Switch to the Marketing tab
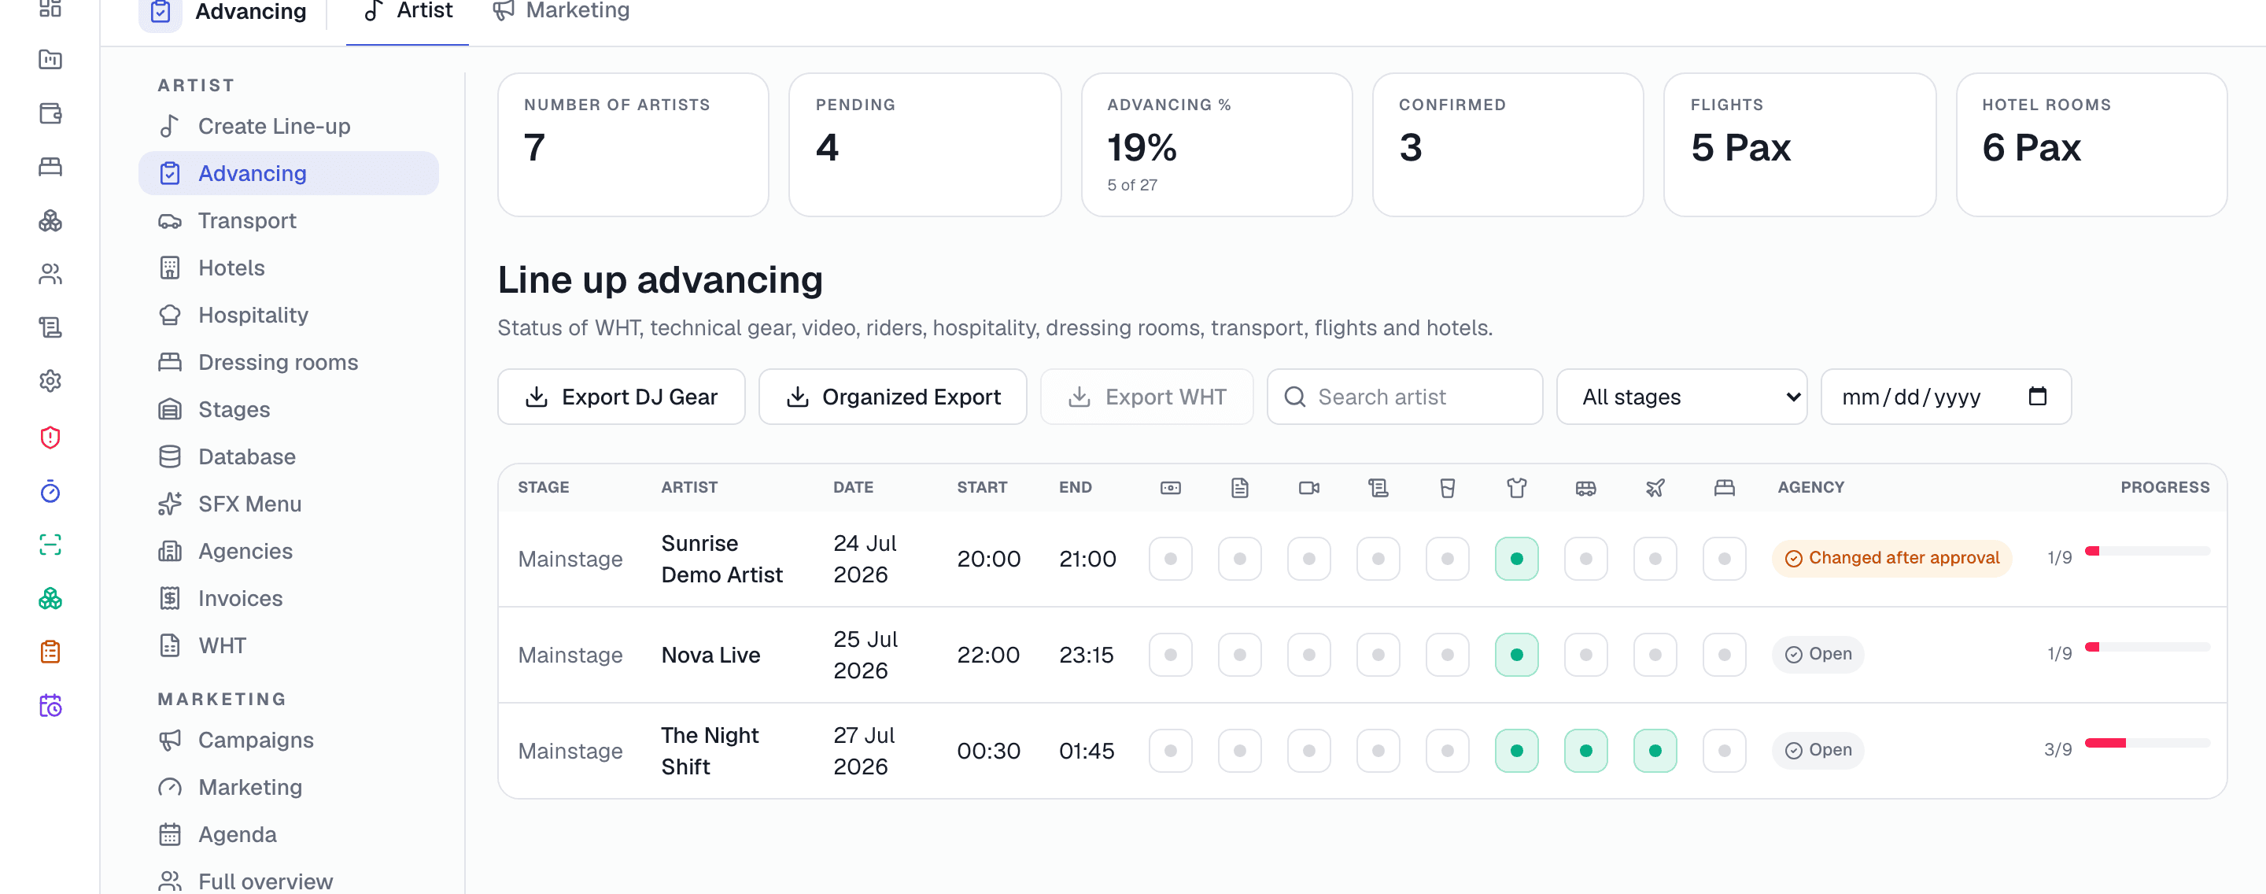This screenshot has width=2266, height=894. tap(560, 12)
